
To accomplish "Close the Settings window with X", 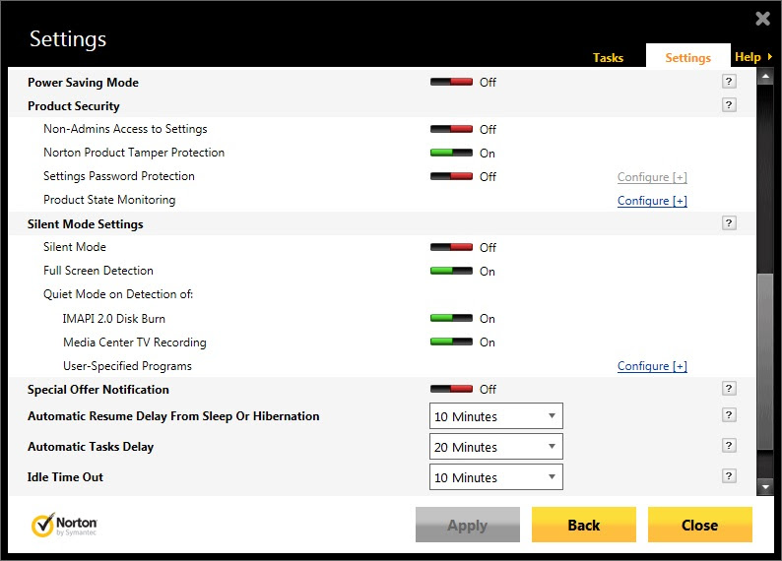I will pos(762,19).
